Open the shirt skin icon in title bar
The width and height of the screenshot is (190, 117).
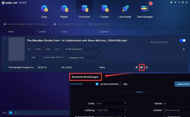(171, 2)
